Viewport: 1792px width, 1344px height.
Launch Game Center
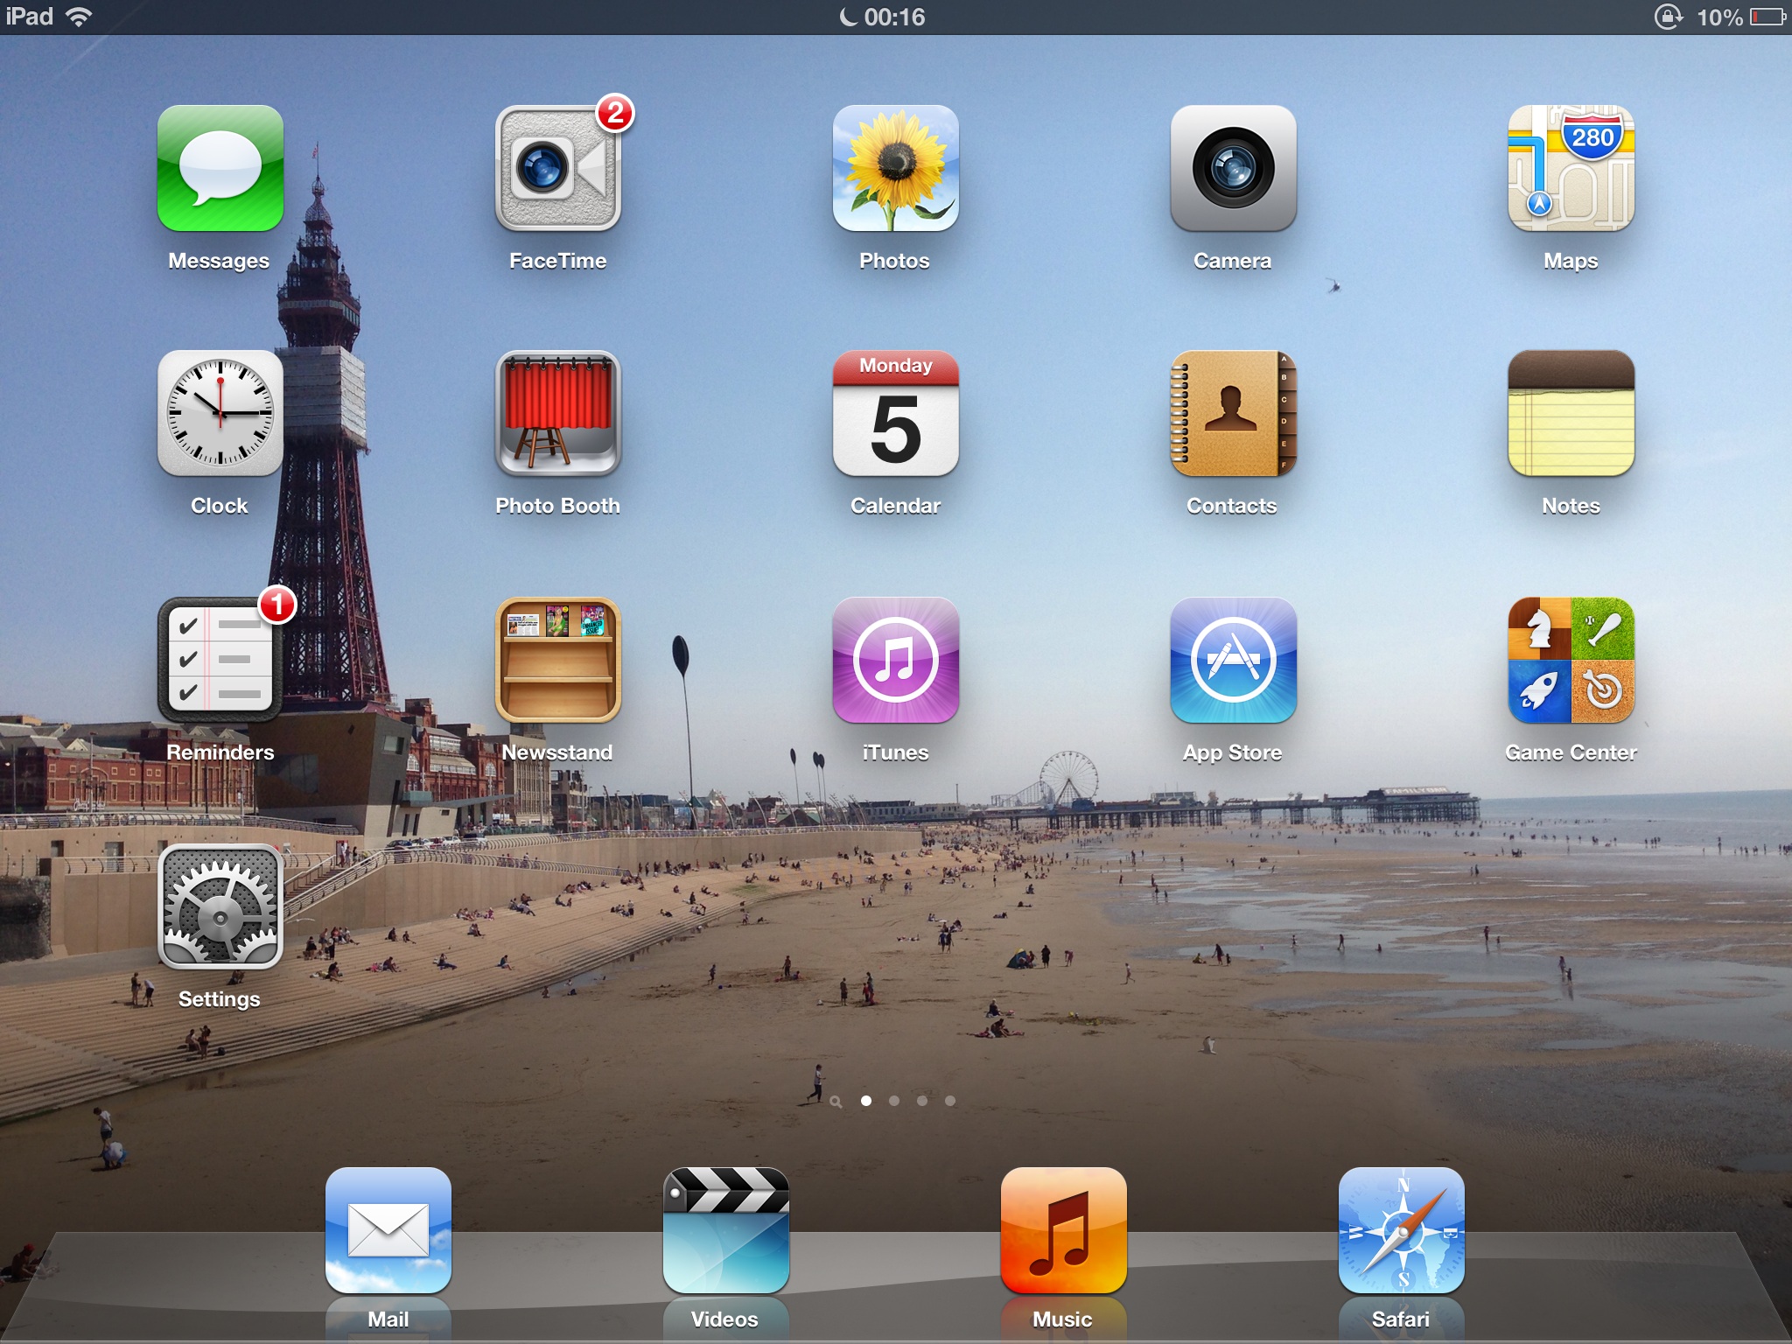pos(1571,661)
